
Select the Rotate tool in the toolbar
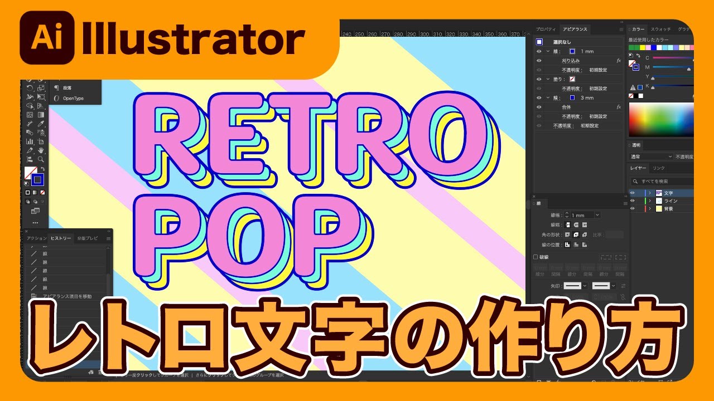(x=30, y=87)
